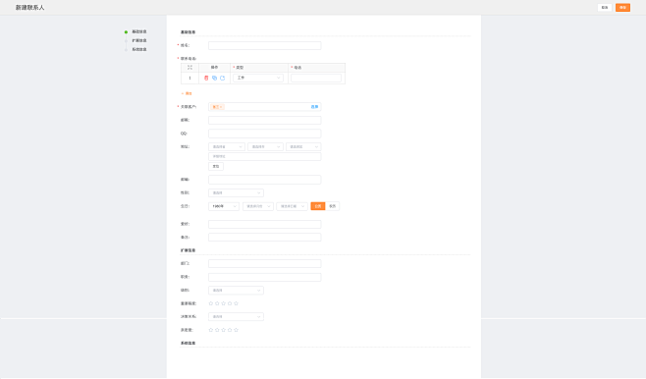Click the associated customer selection field
The width and height of the screenshot is (646, 379).
click(264, 107)
